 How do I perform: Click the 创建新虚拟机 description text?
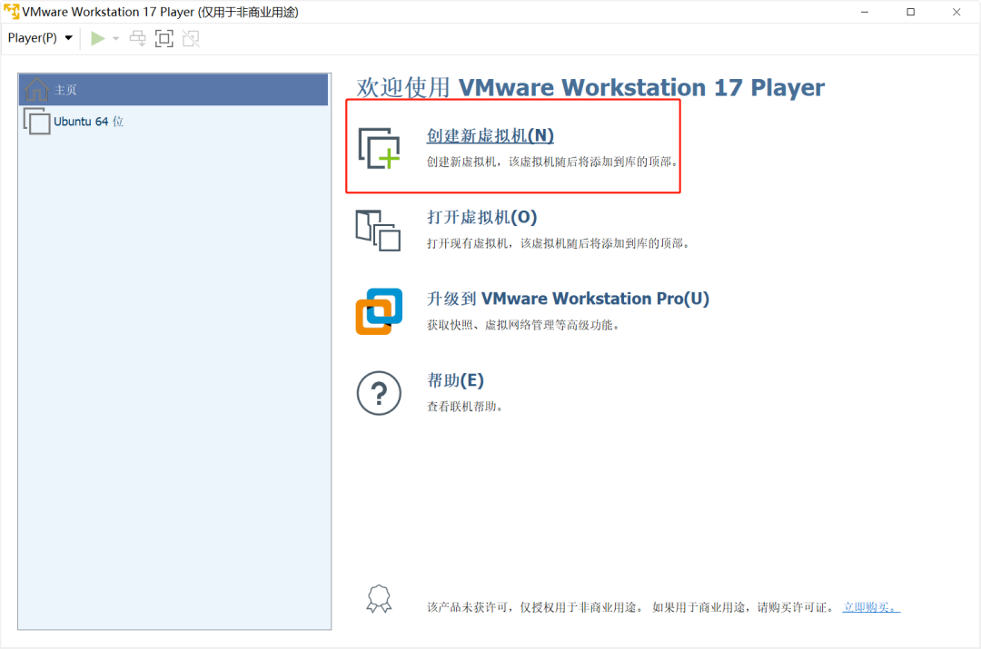pyautogui.click(x=552, y=162)
